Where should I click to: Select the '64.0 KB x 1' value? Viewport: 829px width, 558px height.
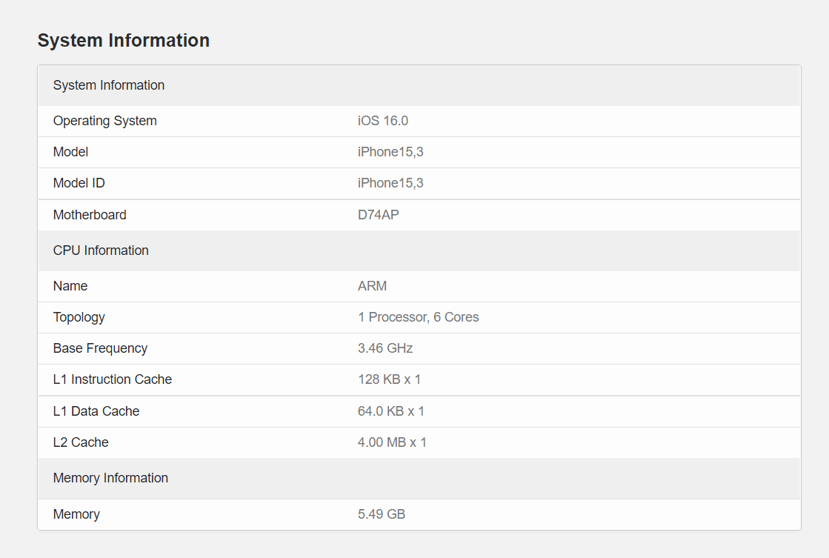(x=390, y=411)
